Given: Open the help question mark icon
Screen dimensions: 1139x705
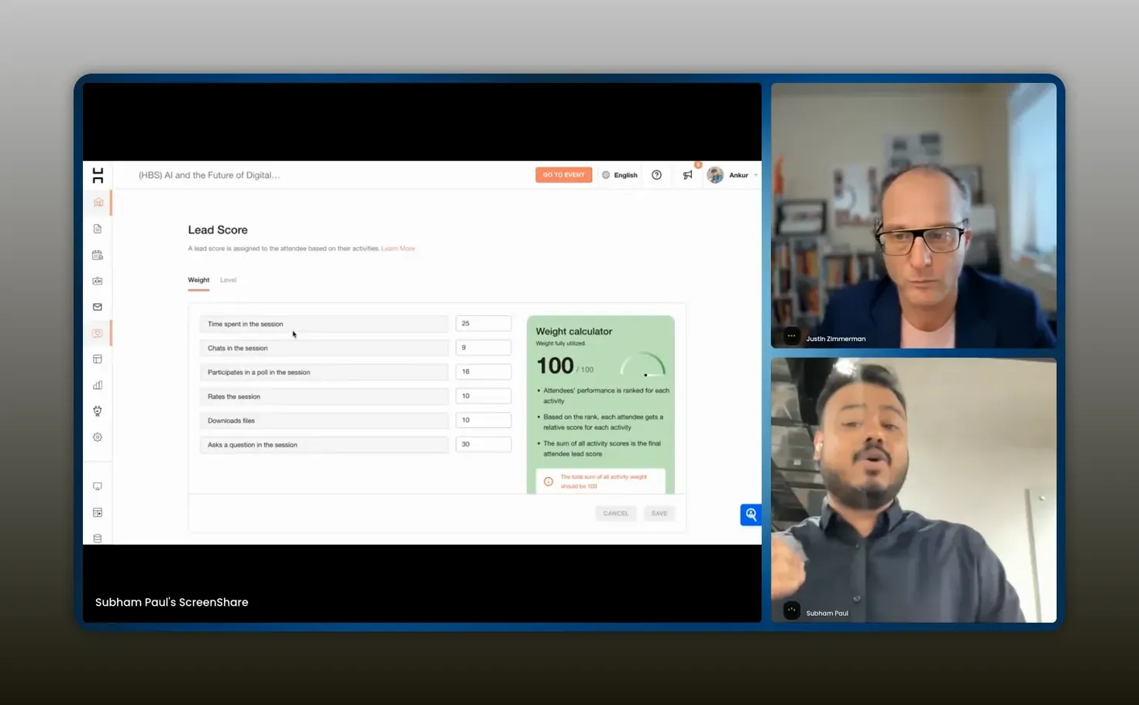Looking at the screenshot, I should pyautogui.click(x=656, y=174).
